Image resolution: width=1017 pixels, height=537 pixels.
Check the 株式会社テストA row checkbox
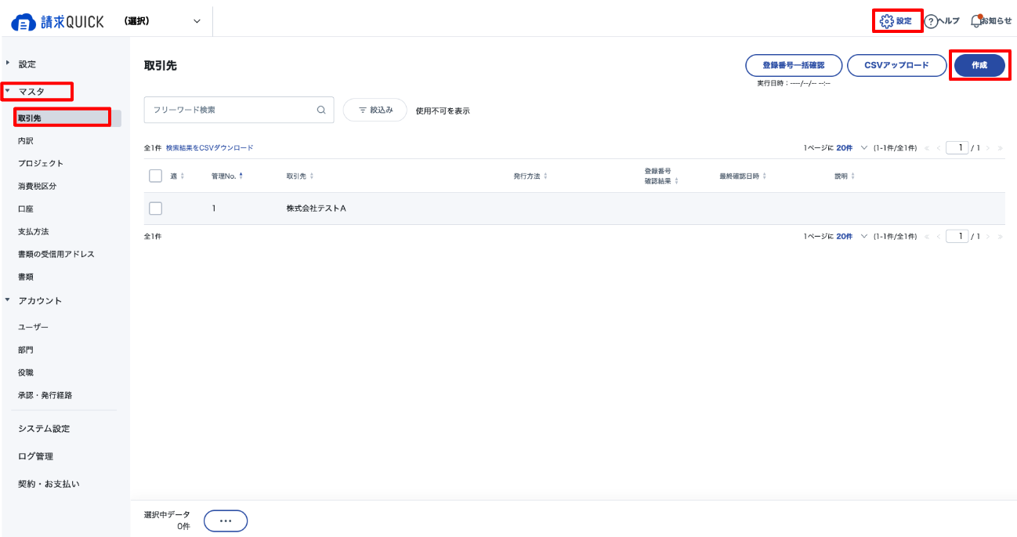pyautogui.click(x=155, y=209)
